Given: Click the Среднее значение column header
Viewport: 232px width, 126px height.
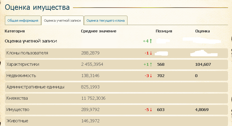Looking at the screenshot, I should pyautogui.click(x=99, y=31).
